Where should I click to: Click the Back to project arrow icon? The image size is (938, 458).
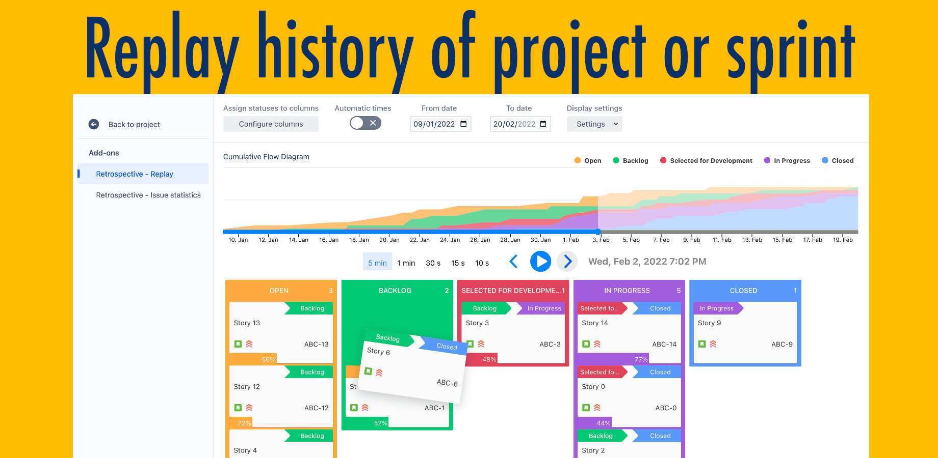click(x=94, y=124)
